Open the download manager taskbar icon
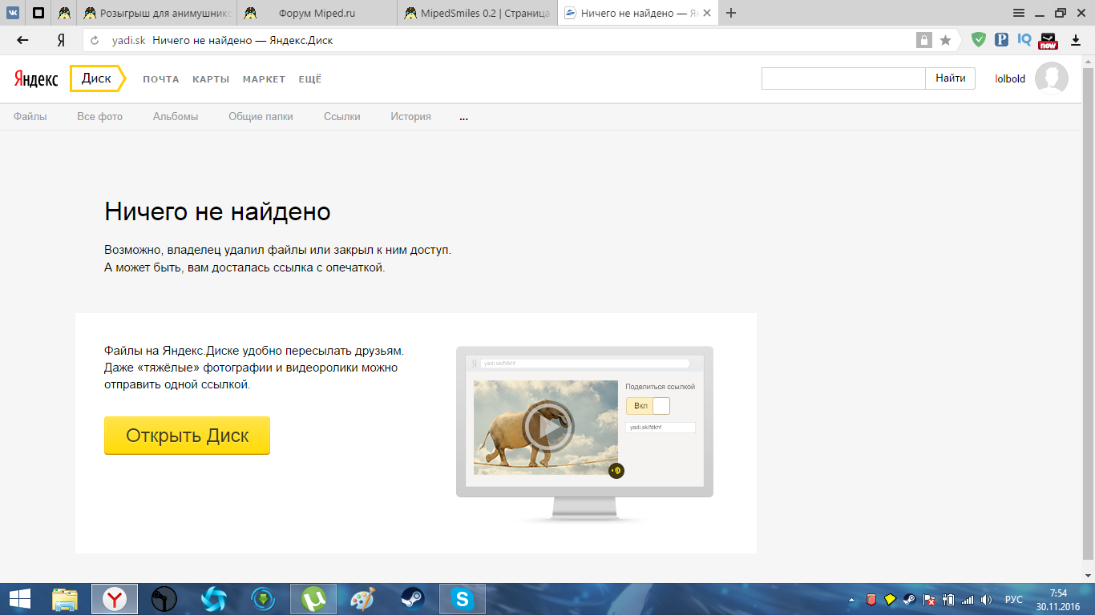 point(264,599)
